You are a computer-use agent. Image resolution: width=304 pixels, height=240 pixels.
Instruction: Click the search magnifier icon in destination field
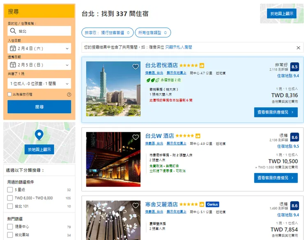coord(13,31)
